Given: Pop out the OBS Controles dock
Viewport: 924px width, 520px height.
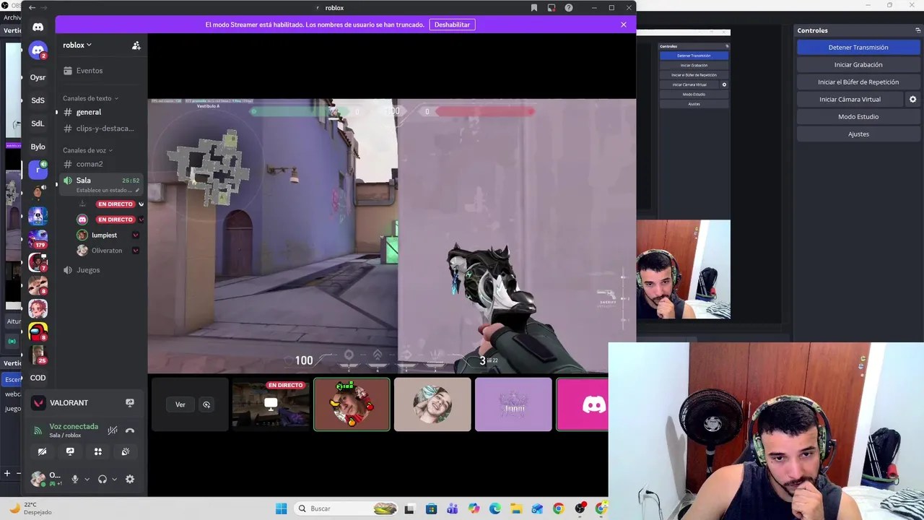Looking at the screenshot, I should coord(918,30).
